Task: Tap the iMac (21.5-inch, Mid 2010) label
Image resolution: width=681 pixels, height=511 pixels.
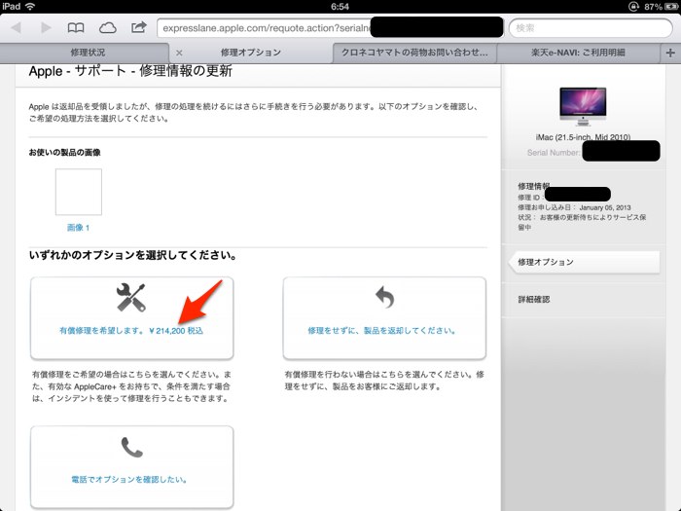Action: point(583,137)
